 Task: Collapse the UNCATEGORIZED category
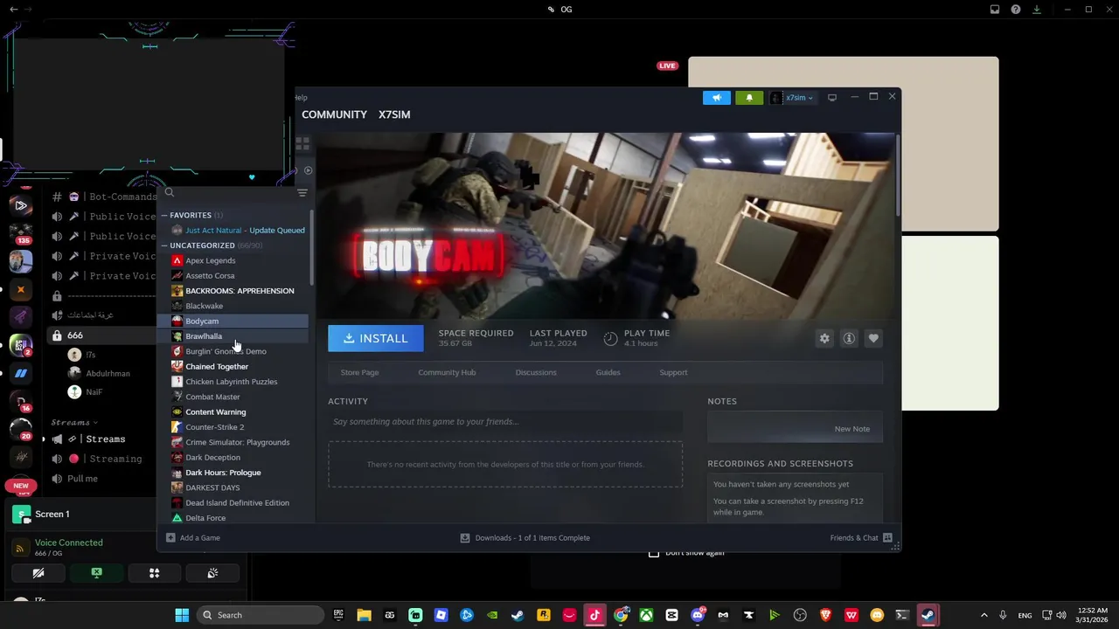point(163,245)
